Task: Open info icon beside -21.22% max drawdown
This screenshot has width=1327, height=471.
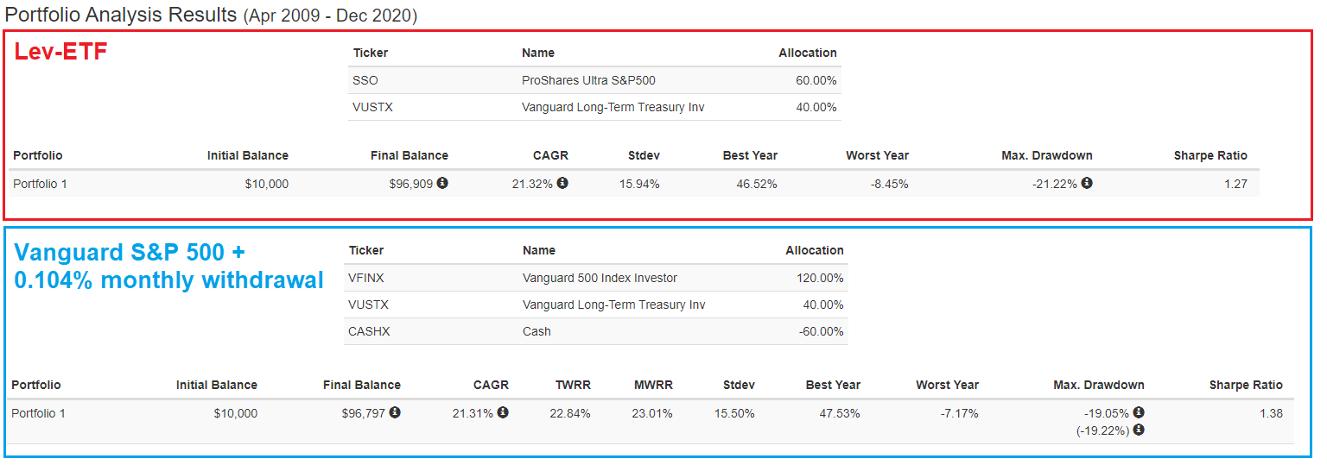Action: (1087, 183)
